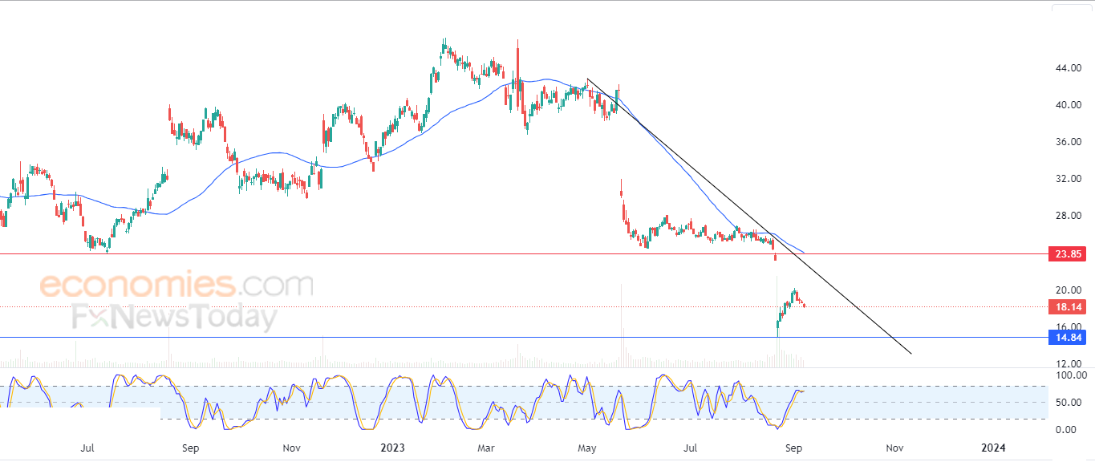Click the 12.00 price axis value
The height and width of the screenshot is (462, 1095).
[x=1069, y=364]
